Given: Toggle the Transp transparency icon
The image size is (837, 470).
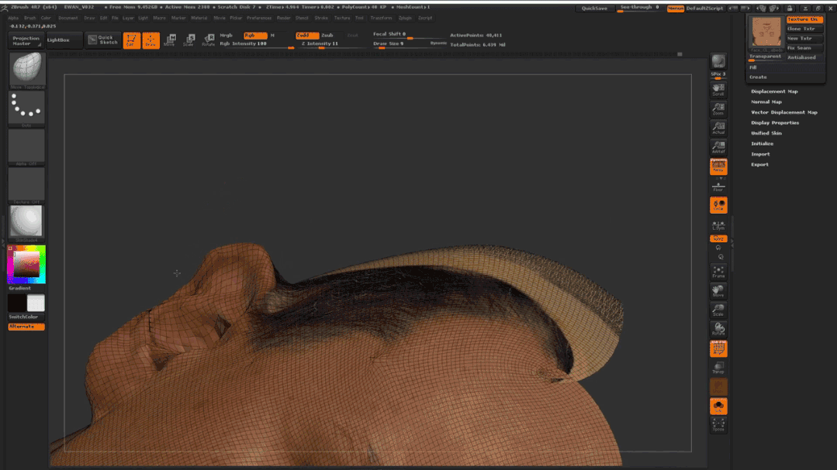Looking at the screenshot, I should tap(718, 368).
